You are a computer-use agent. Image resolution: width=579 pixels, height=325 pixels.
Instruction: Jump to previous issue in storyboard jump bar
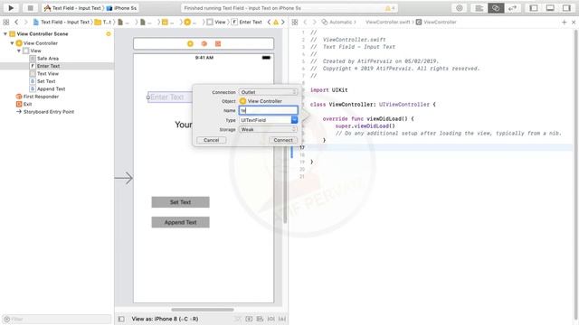pyautogui.click(x=269, y=22)
